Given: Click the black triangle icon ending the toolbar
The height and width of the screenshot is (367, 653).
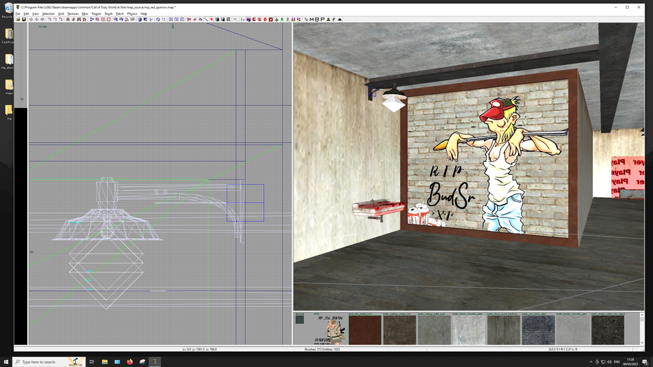Looking at the screenshot, I should pos(340,20).
